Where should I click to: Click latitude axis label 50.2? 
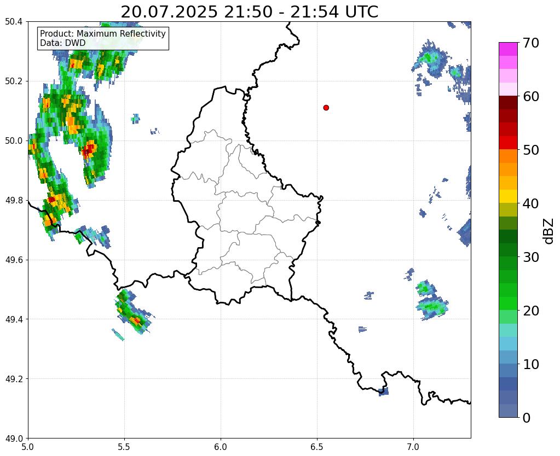[14, 81]
